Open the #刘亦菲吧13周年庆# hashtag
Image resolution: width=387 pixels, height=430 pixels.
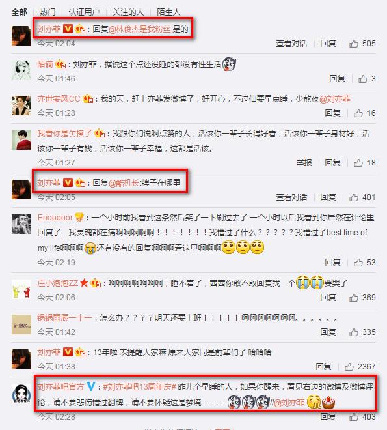[139, 387]
